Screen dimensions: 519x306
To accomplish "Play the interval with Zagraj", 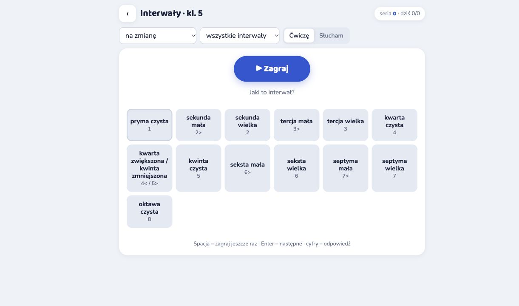I will coord(272,69).
